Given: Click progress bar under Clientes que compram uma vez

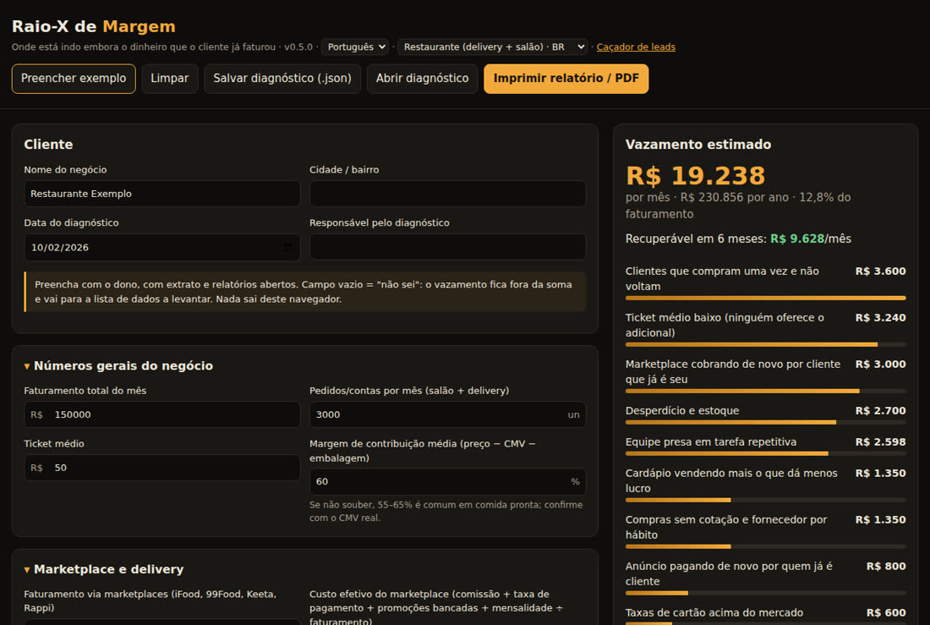Looking at the screenshot, I should (765, 298).
